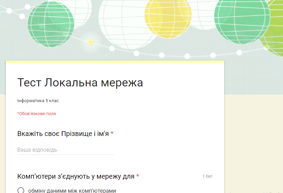Click question text "Вкажіть своє Прізвище і ім'я"
This screenshot has width=283, height=193.
tap(63, 134)
